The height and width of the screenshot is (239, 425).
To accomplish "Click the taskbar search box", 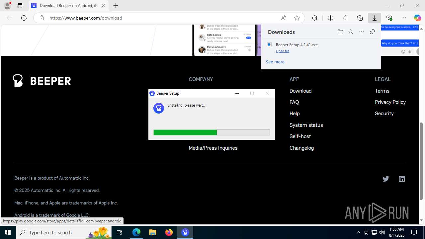I will click(64, 232).
